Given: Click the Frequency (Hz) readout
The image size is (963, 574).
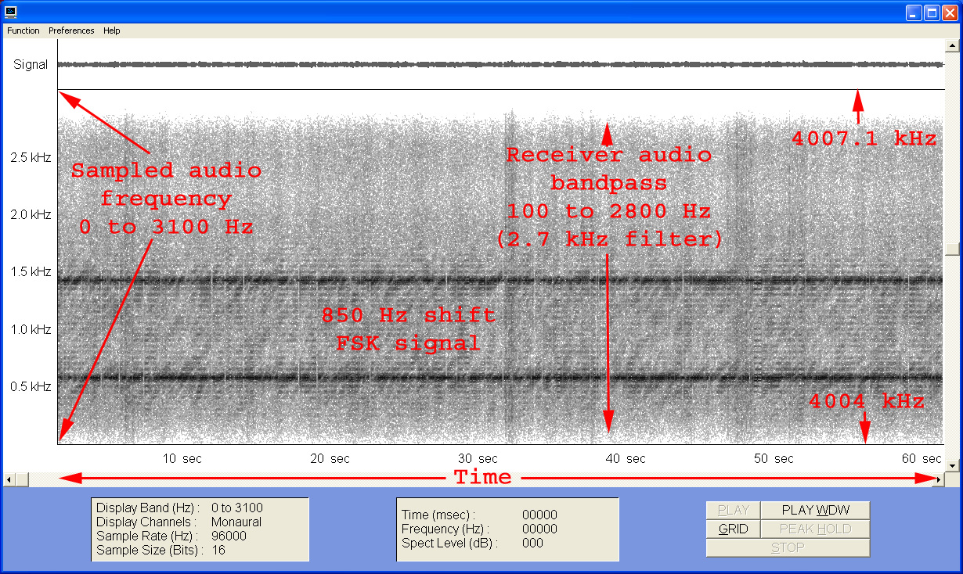Looking at the screenshot, I should [539, 529].
